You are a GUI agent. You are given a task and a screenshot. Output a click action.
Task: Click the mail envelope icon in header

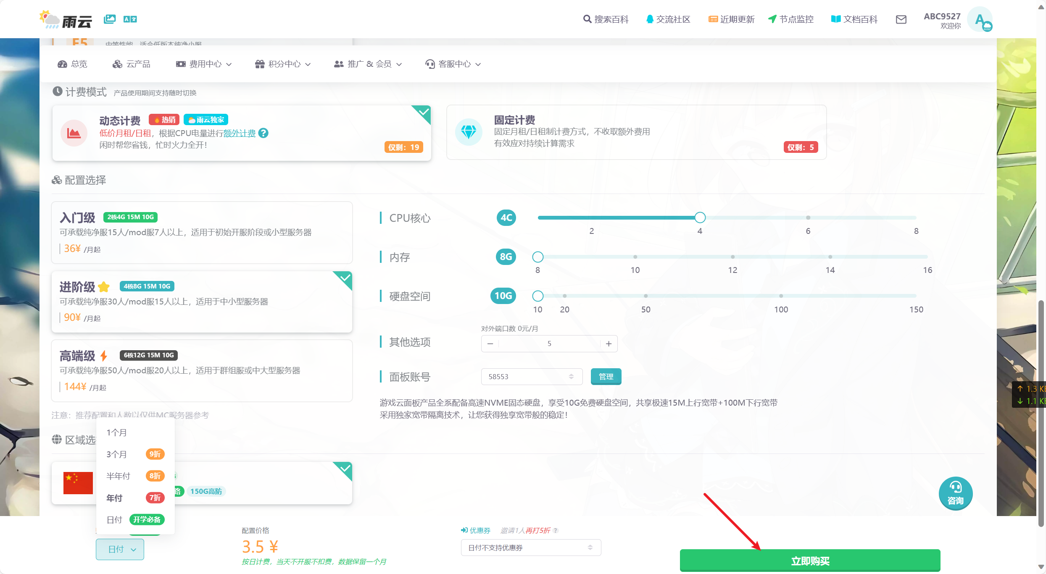click(901, 19)
